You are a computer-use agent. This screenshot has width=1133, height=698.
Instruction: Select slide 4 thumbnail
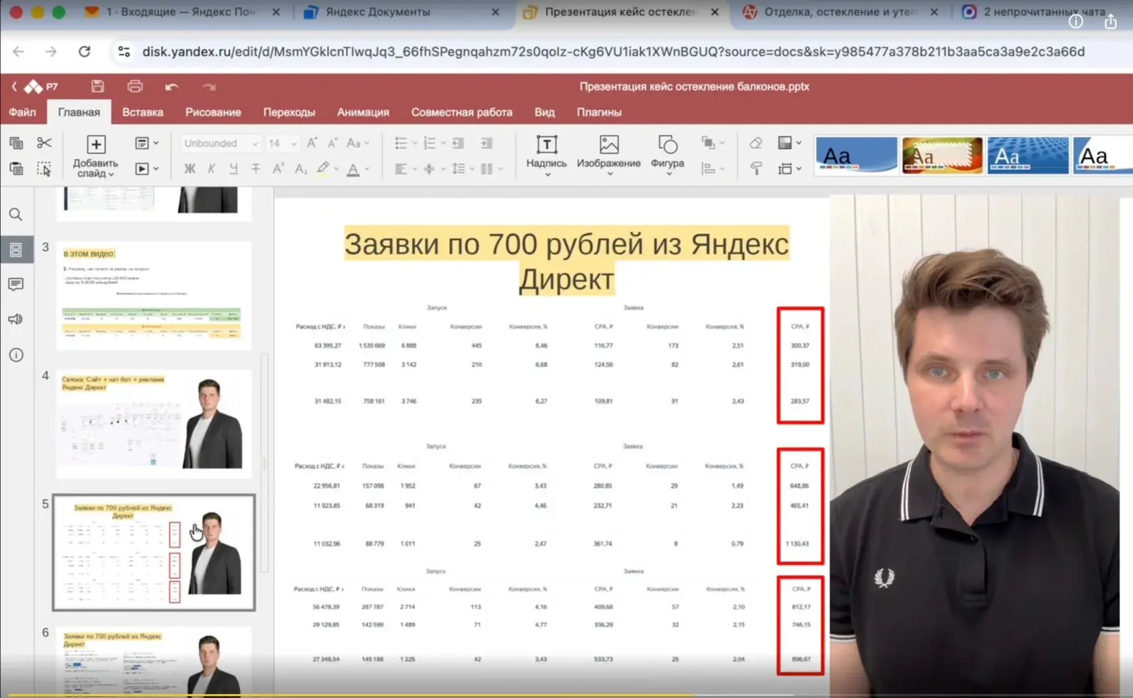coord(154,423)
